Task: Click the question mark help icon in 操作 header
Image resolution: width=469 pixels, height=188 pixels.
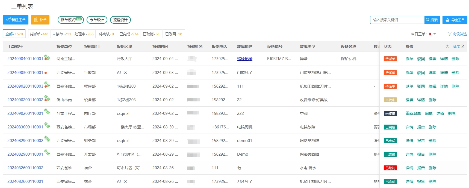Action: click(447, 47)
